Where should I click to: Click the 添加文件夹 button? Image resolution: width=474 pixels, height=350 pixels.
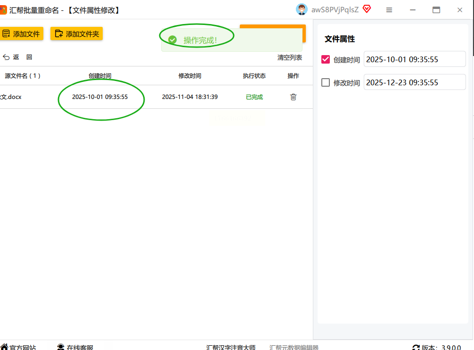[x=76, y=33]
